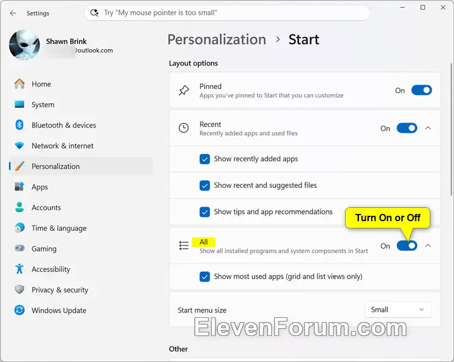Click the Gaming controller icon
This screenshot has width=454, height=362.
point(19,248)
